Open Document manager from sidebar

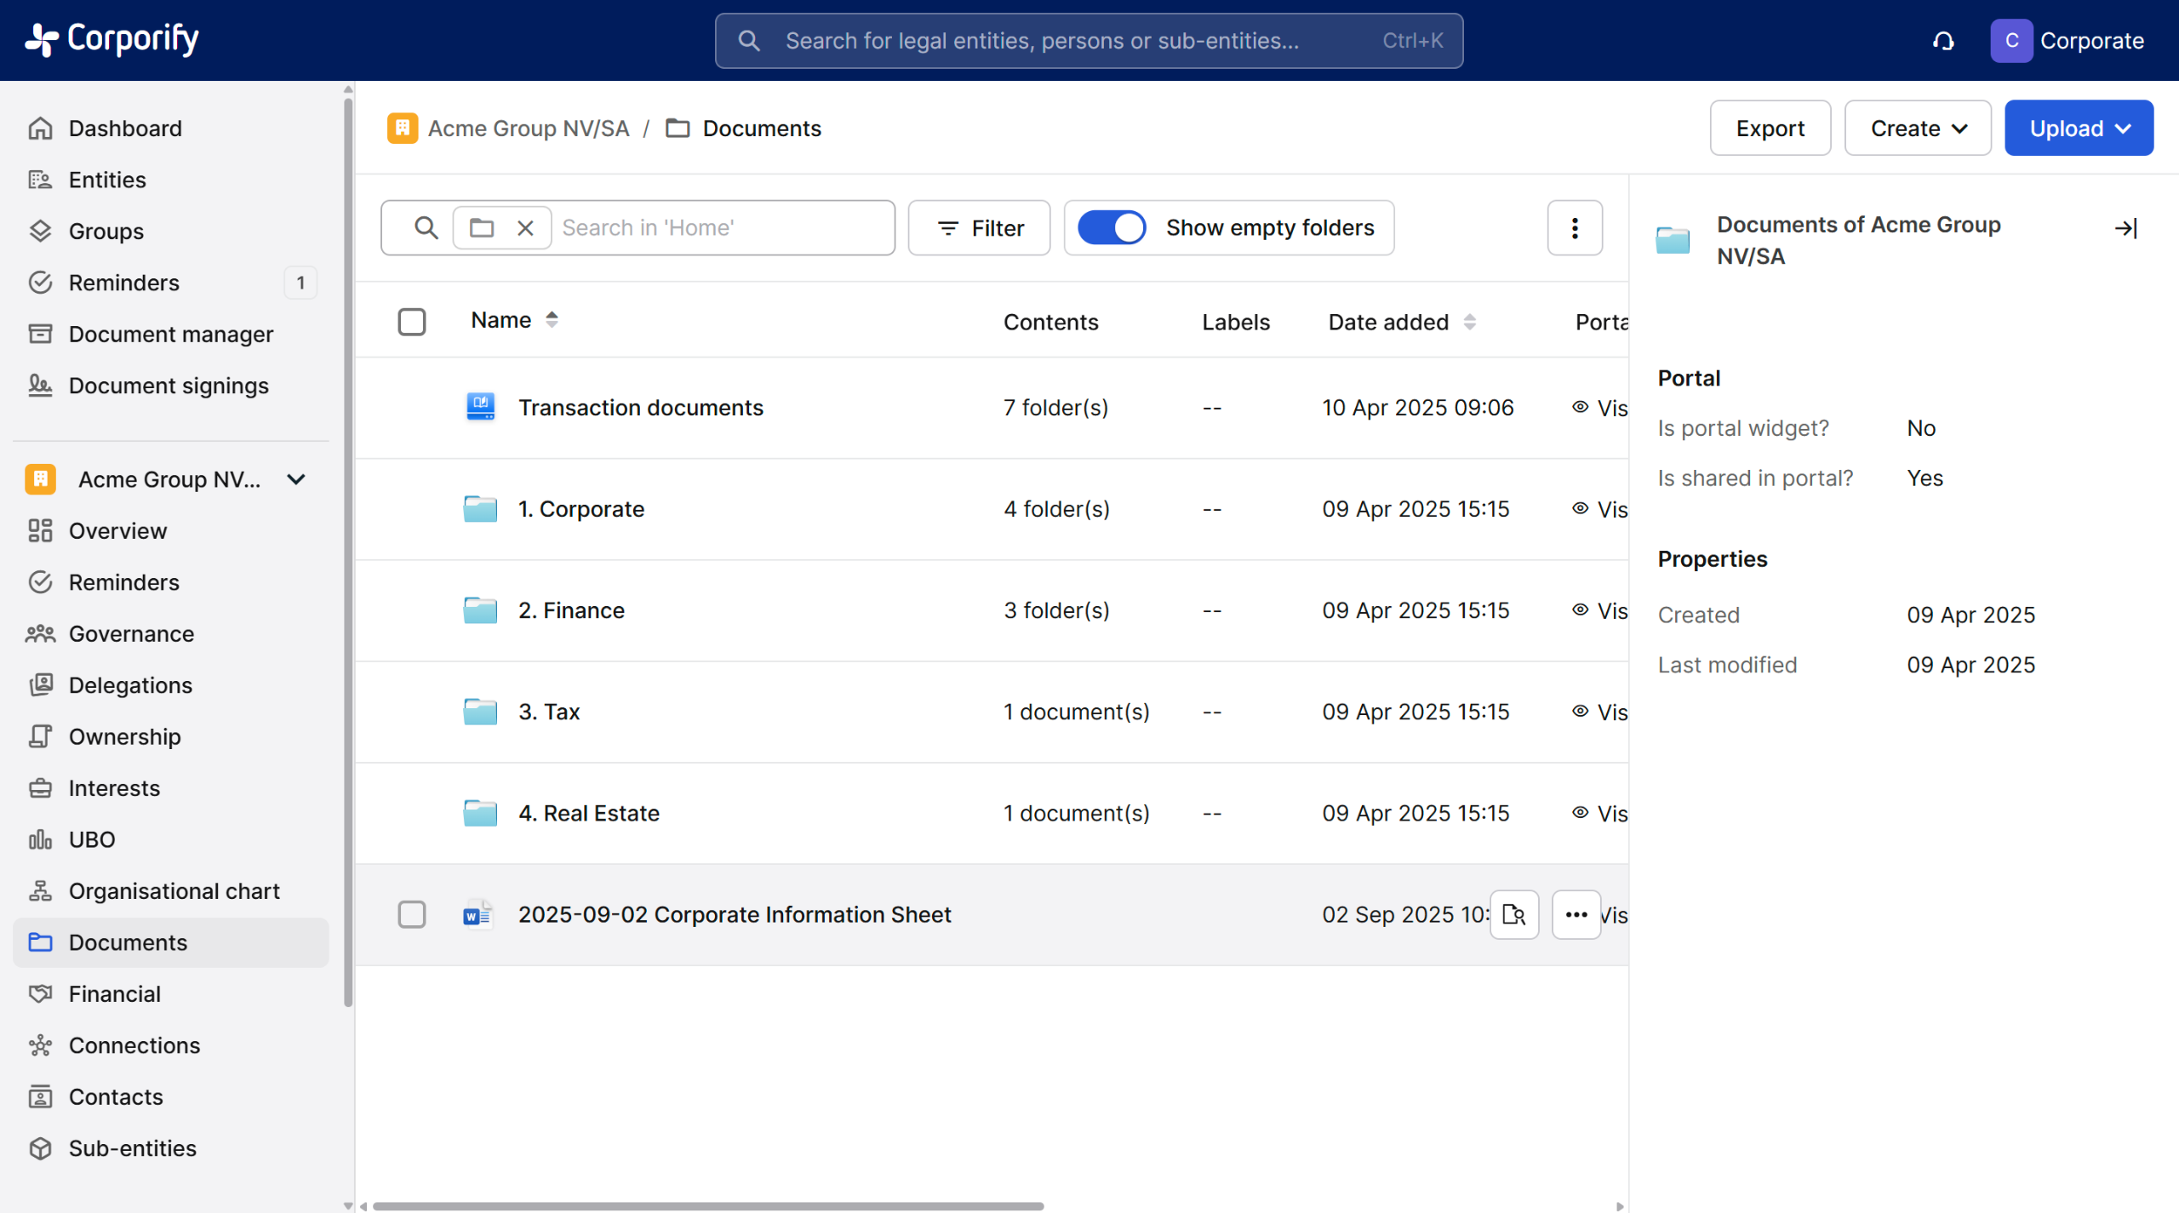170,334
